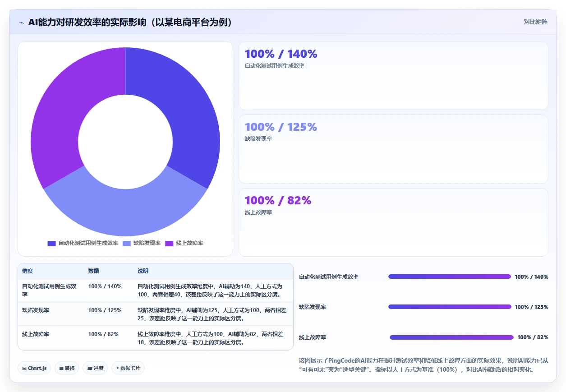Click the chart title AI能力对研发效率的实际影响
Screen dimensions: 566x392
(x=131, y=22)
